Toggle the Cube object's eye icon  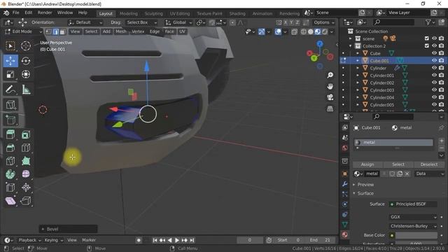[434, 53]
